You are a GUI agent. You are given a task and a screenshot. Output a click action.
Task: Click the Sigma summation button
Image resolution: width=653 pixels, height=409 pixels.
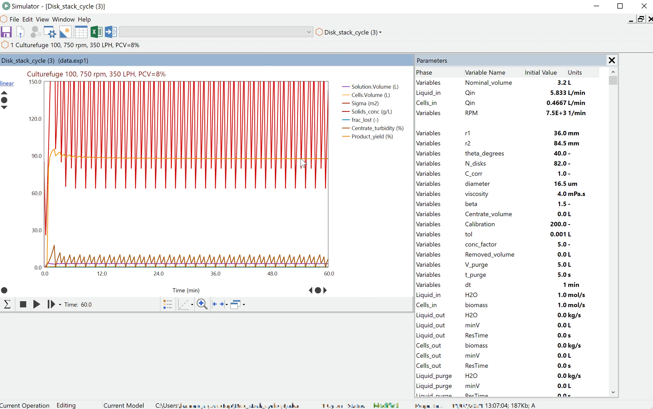(x=7, y=304)
